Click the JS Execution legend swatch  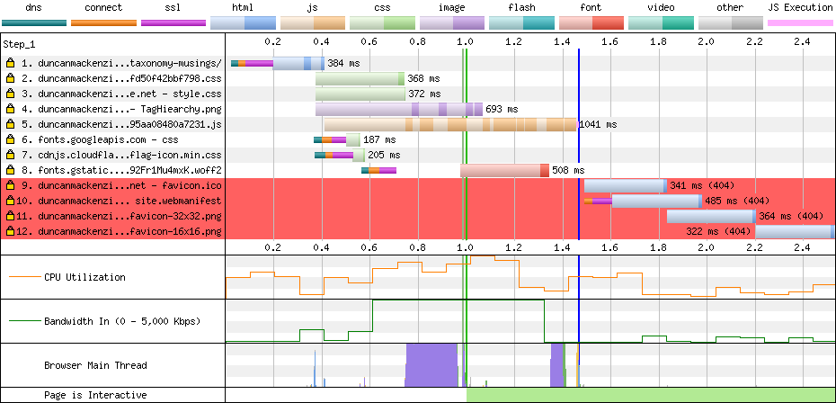click(799, 22)
